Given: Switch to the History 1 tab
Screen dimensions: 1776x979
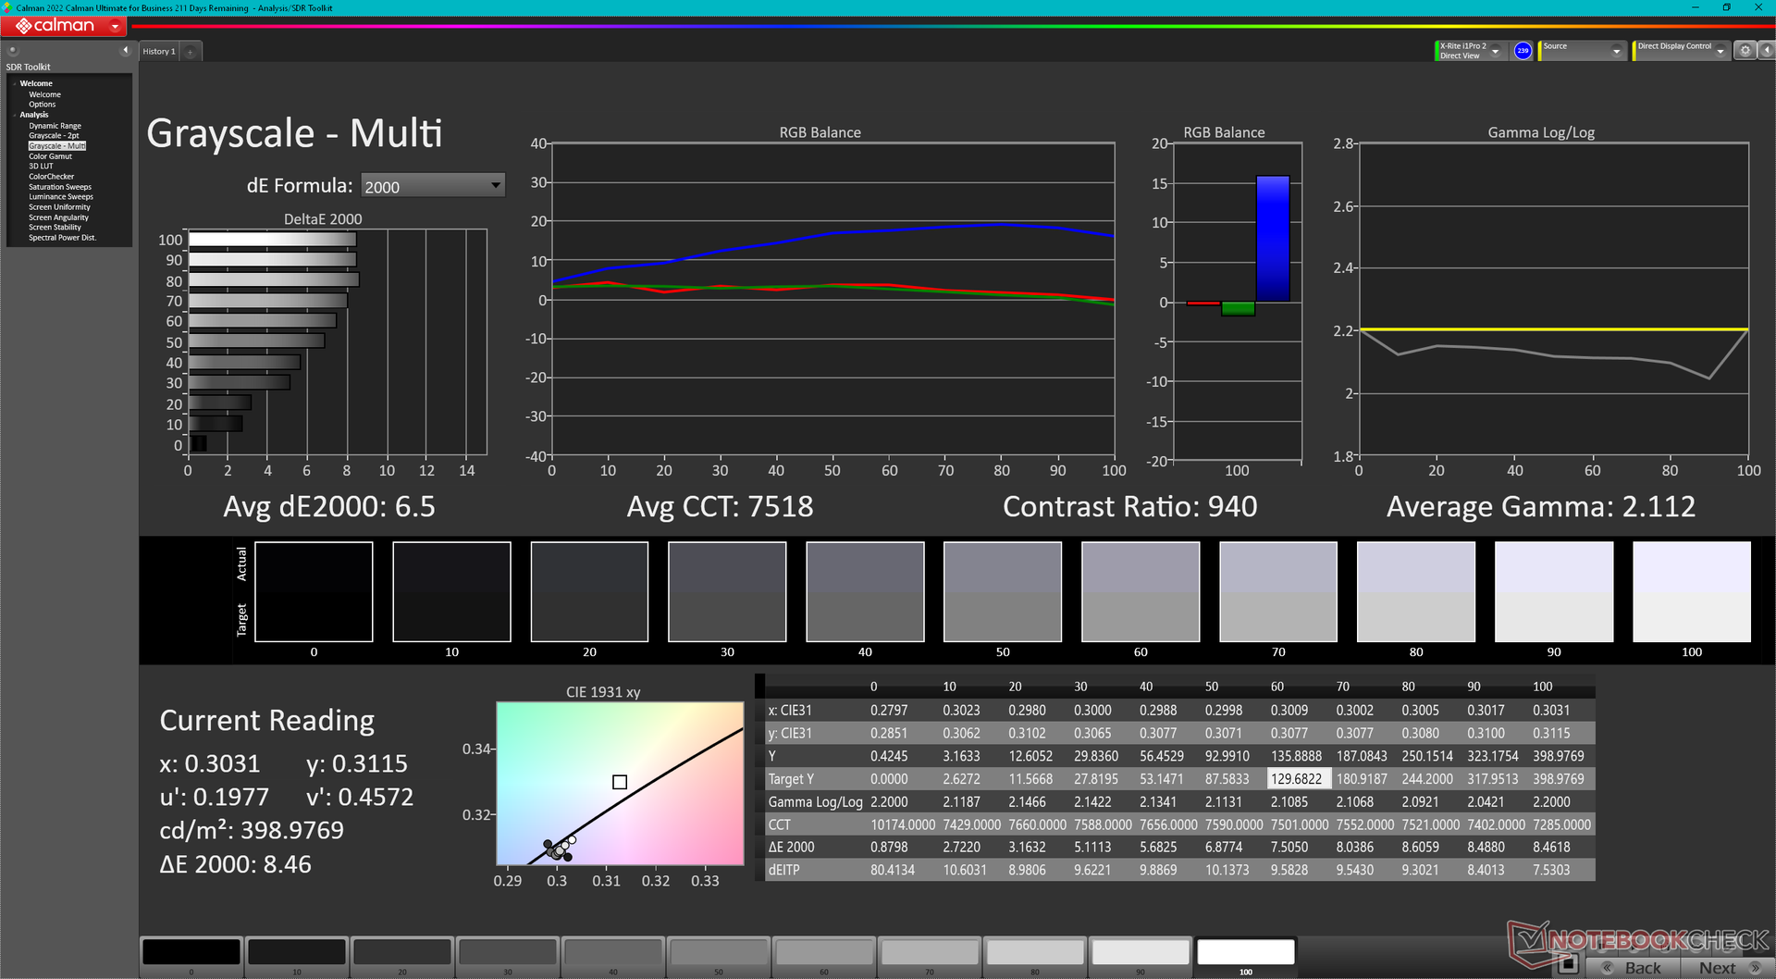Looking at the screenshot, I should (x=159, y=52).
